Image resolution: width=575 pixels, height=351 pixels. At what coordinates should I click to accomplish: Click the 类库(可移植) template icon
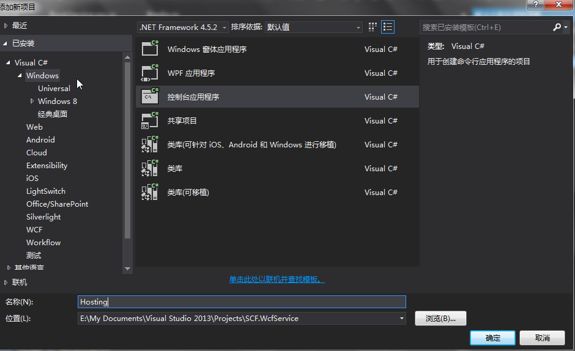[150, 192]
